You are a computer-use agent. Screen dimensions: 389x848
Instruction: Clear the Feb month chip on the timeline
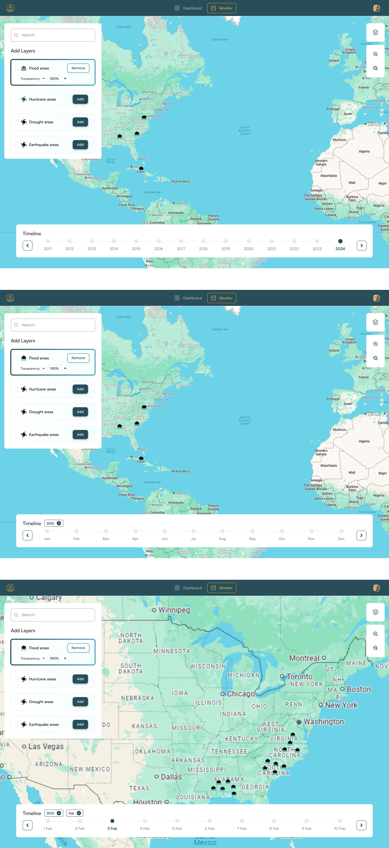(x=79, y=813)
